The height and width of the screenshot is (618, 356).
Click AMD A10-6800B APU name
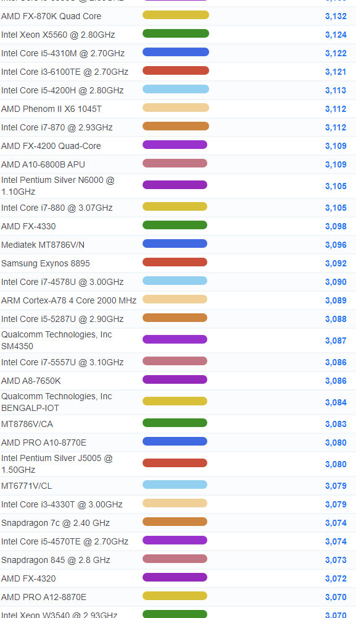point(43,164)
